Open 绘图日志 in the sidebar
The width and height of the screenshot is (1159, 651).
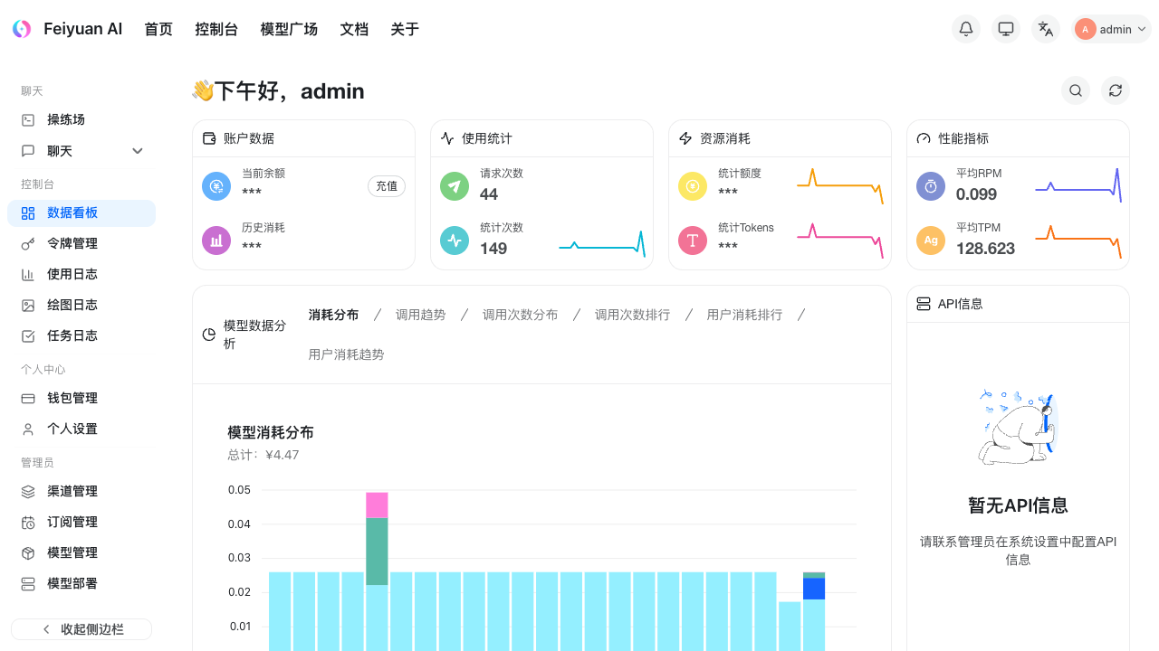pos(81,305)
